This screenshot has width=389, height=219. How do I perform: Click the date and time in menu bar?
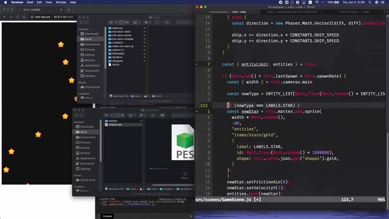(x=354, y=2)
